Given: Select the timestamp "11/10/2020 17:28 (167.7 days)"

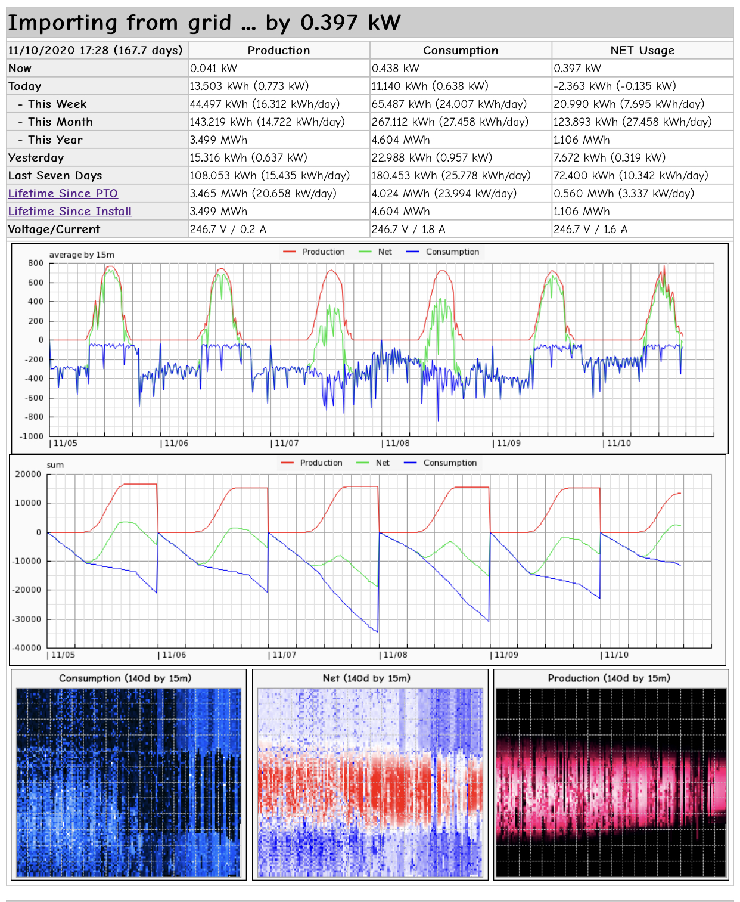Looking at the screenshot, I should 95,51.
